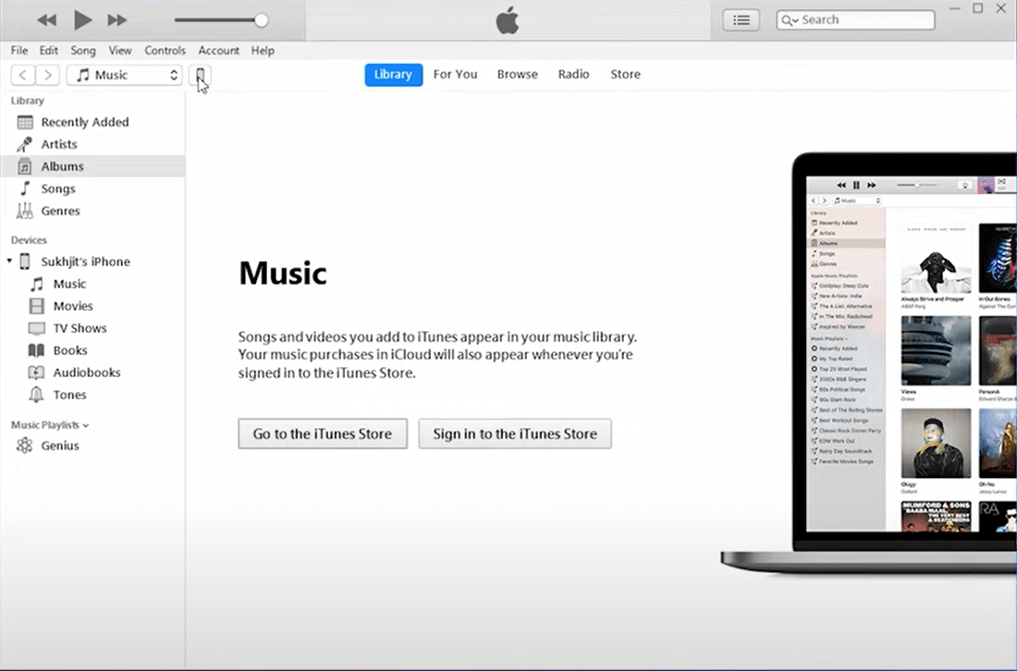The height and width of the screenshot is (671, 1017).
Task: Click Go to the iTunes Store button
Action: coord(323,433)
